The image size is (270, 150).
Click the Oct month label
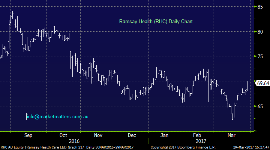63,135
